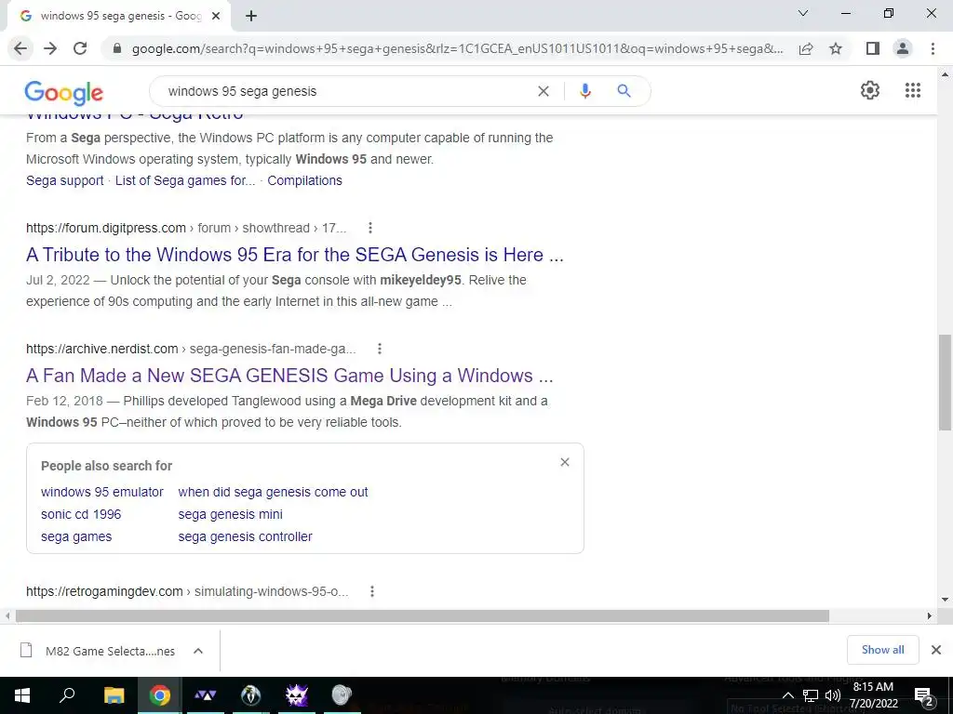
Task: Start a voice search with the microphone
Action: 585,91
